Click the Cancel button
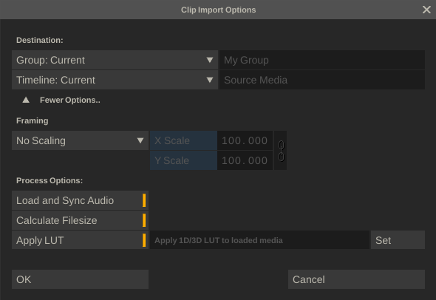Screen dimensions: 436x300 point(356,279)
